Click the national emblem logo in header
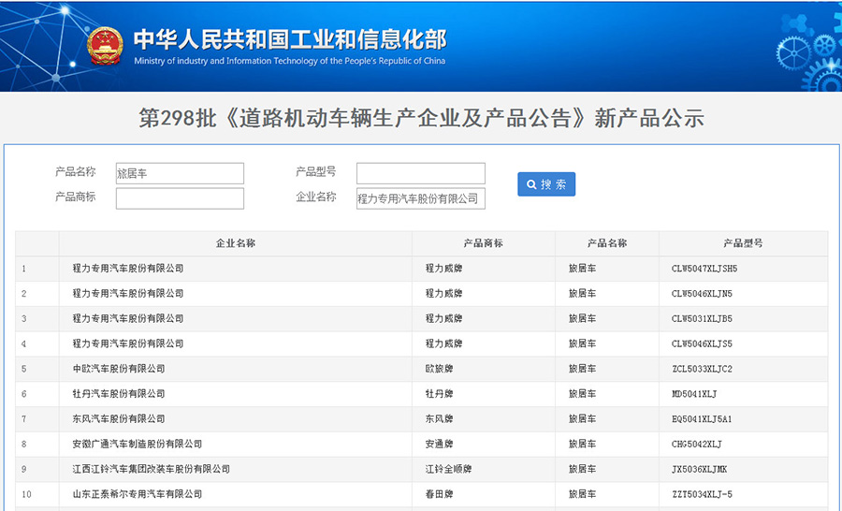The height and width of the screenshot is (511, 842). coord(105,47)
